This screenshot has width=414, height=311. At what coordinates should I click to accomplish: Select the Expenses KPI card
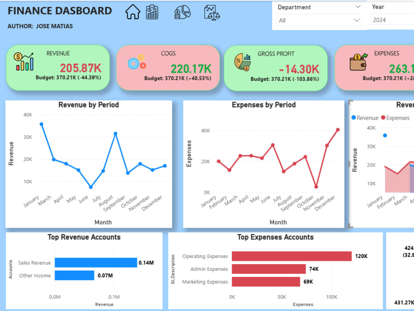click(374, 68)
